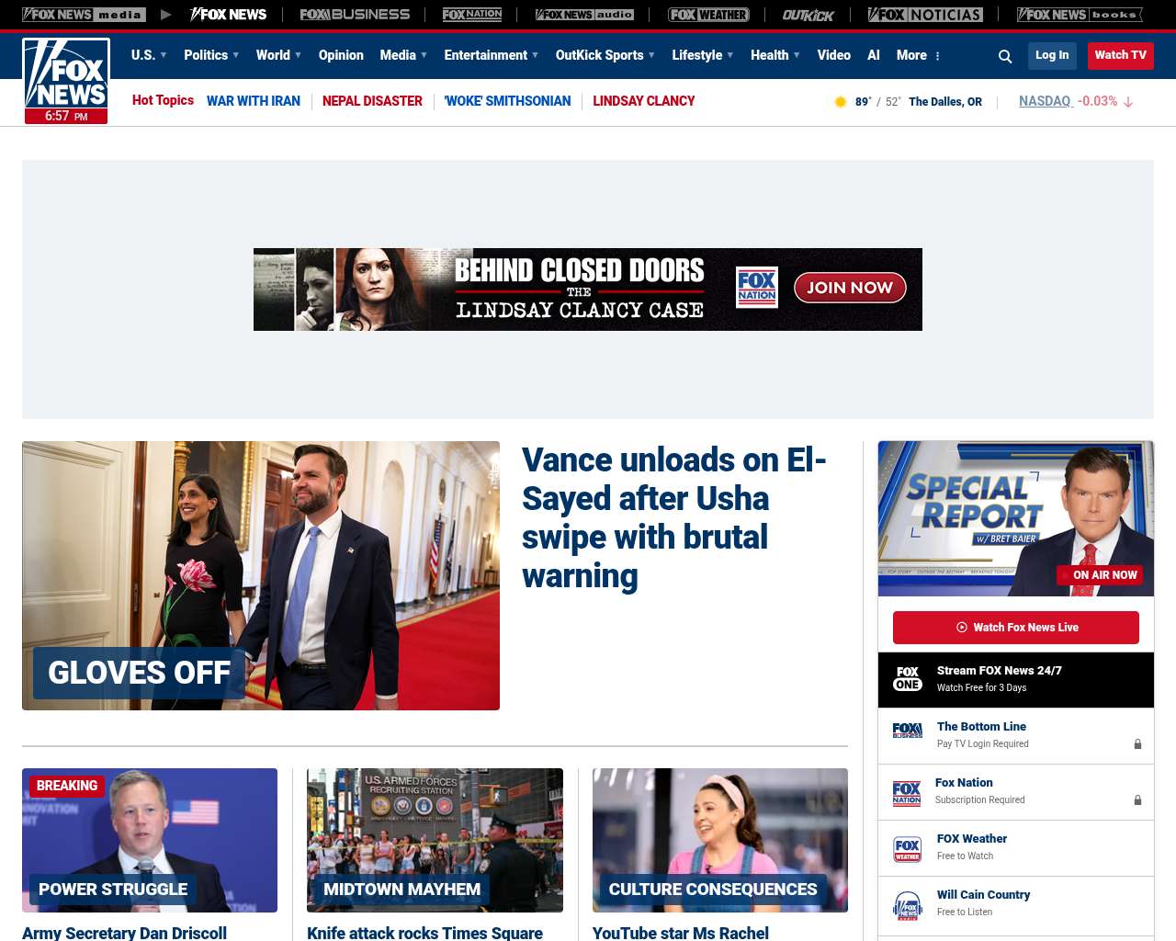Open the Fox Weather top bar logo
This screenshot has height=941, width=1176.
pyautogui.click(x=708, y=15)
